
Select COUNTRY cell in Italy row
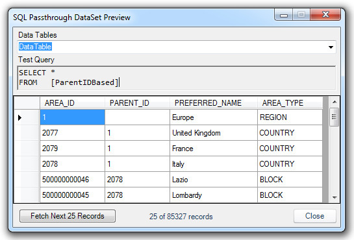point(290,164)
